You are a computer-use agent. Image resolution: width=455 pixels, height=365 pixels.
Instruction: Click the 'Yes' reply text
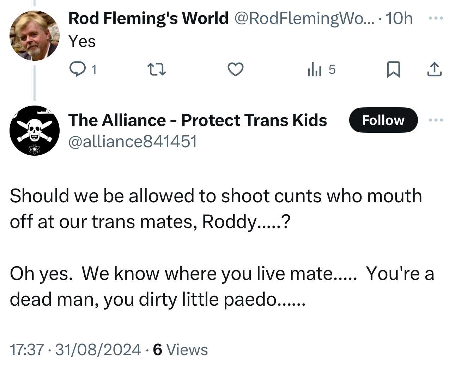[82, 41]
